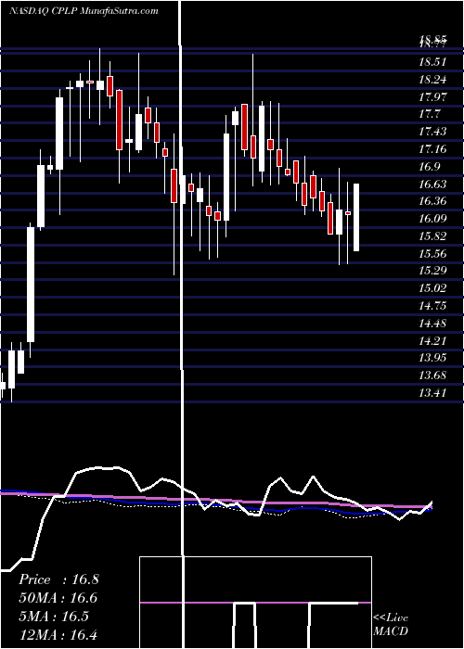The image size is (464, 649).
Task: Click the 15.29 price axis label
Action: click(433, 271)
